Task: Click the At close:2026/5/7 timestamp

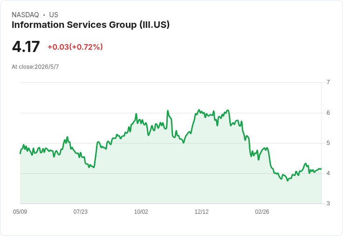Action: tap(35, 67)
